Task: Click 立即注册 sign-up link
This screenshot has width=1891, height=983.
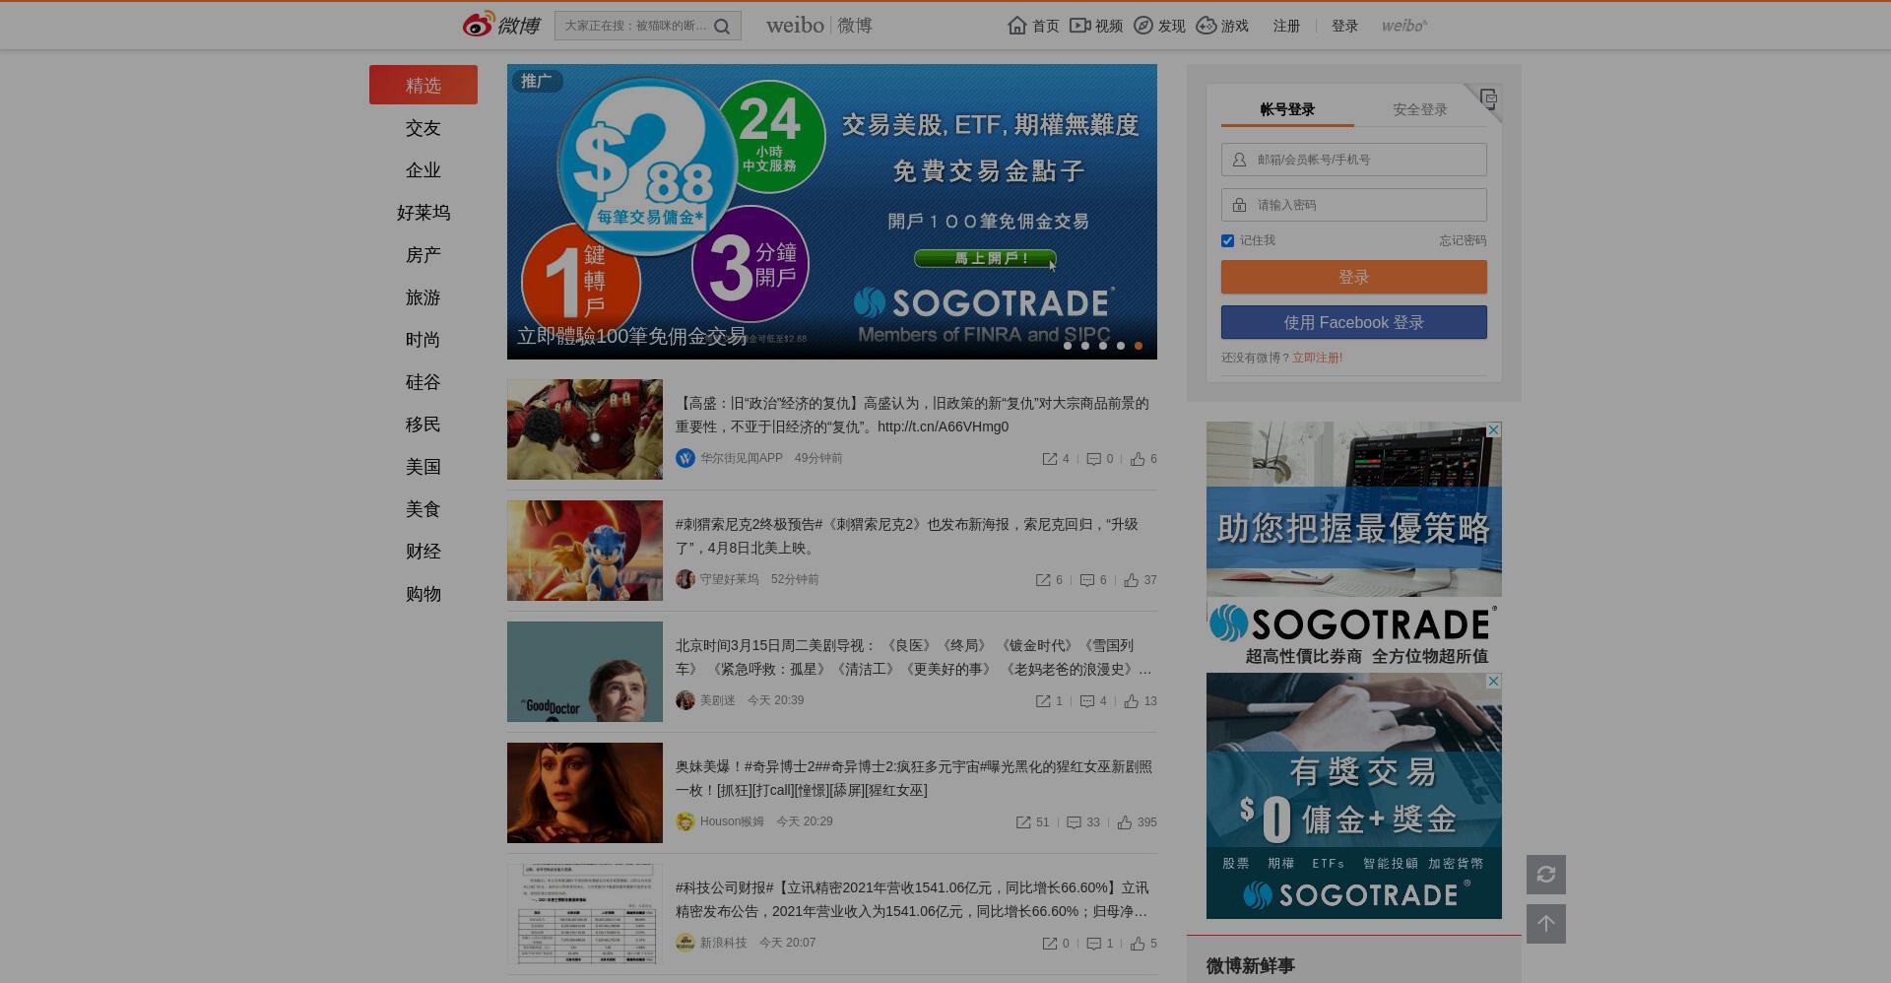Action: point(1317,358)
